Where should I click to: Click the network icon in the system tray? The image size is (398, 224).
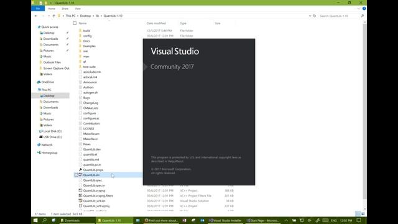[x=302, y=220]
